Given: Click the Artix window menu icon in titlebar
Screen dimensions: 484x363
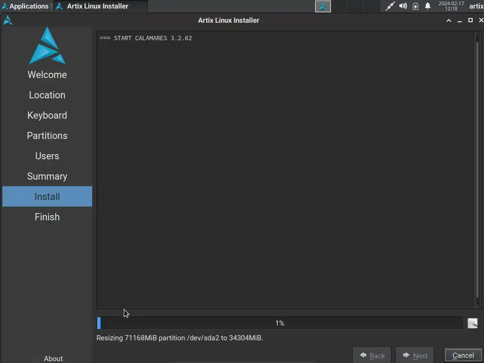Looking at the screenshot, I should pyautogui.click(x=8, y=20).
